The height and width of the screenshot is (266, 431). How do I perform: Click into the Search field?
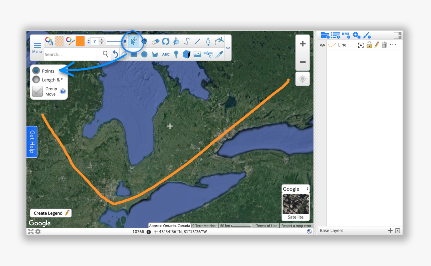click(x=73, y=54)
